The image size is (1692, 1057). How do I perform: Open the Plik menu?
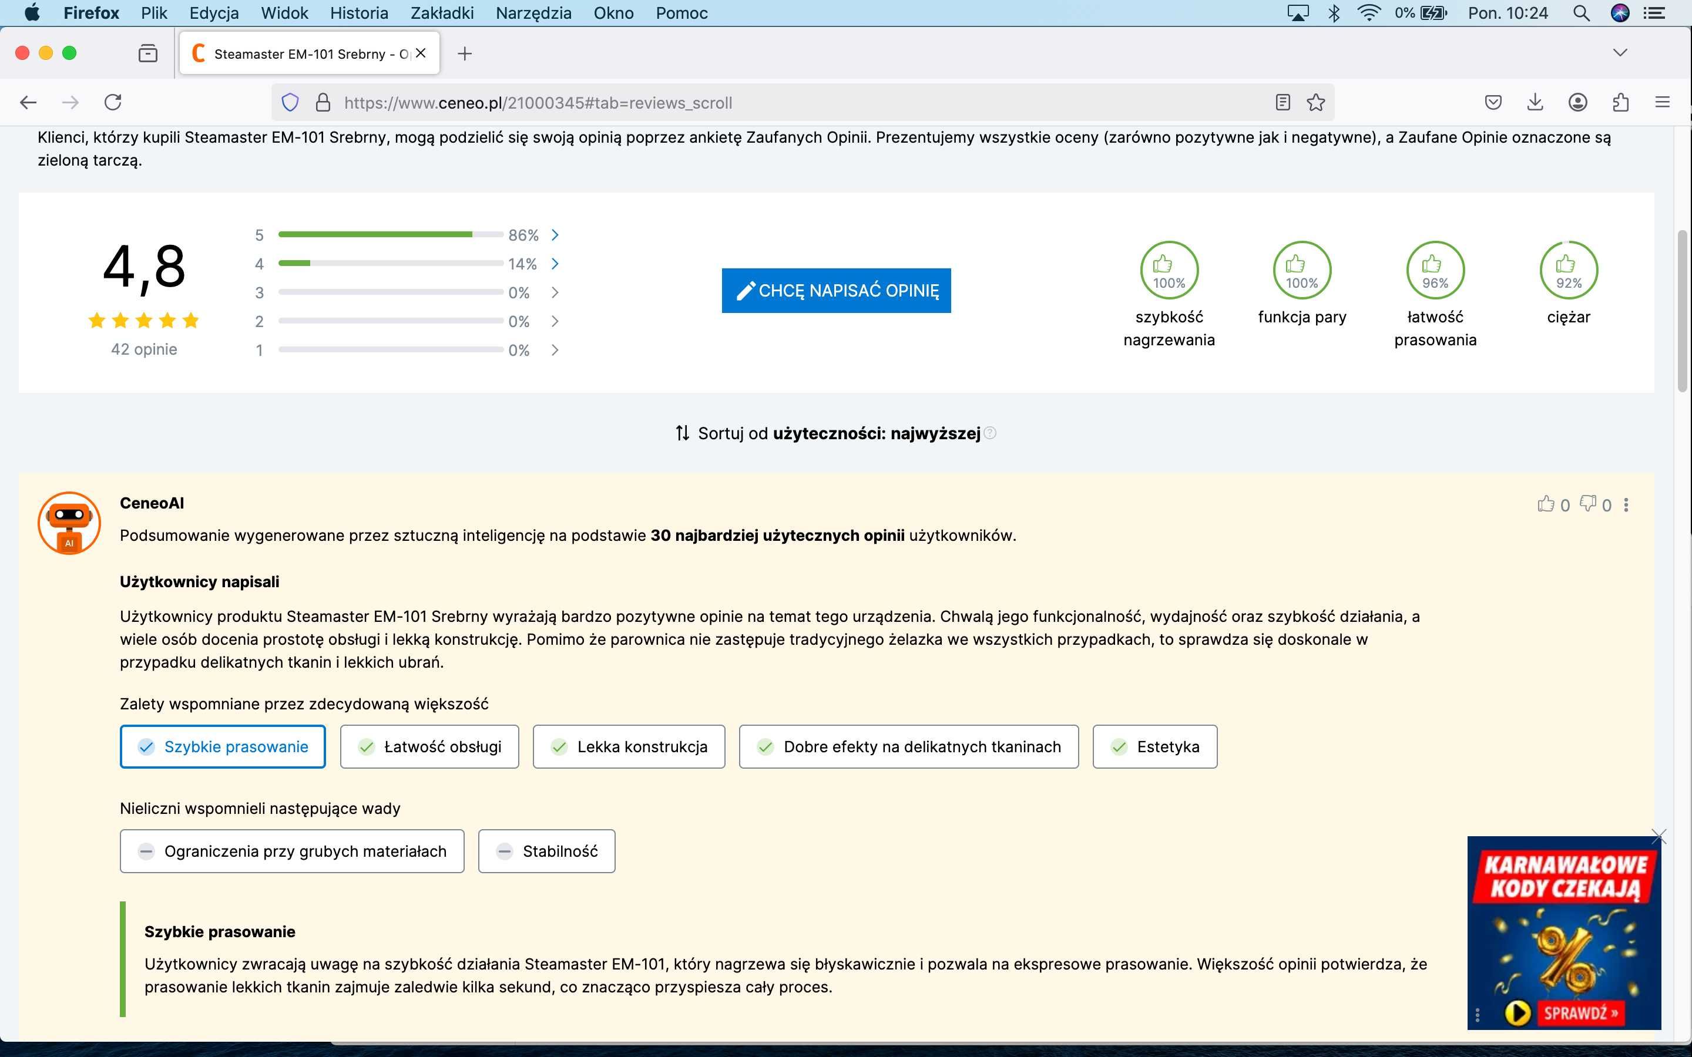point(154,12)
